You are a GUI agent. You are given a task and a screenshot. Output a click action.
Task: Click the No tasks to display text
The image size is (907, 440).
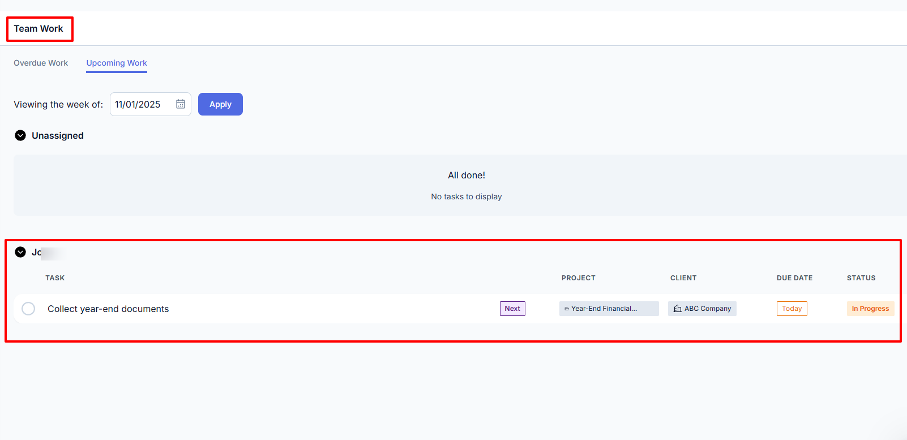[467, 196]
